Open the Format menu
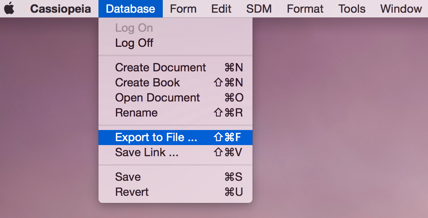The image size is (428, 218). coord(305,9)
